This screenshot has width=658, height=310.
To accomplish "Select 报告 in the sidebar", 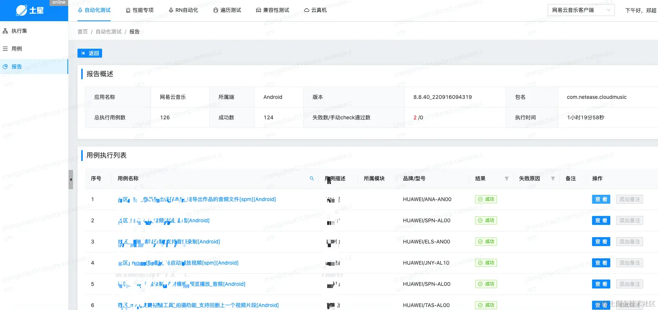I will [34, 67].
